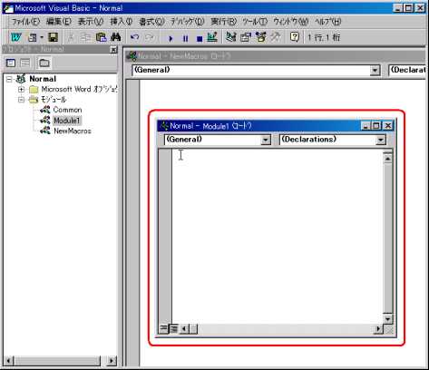Select NewMacros module in project tree
The width and height of the screenshot is (429, 370).
[73, 131]
